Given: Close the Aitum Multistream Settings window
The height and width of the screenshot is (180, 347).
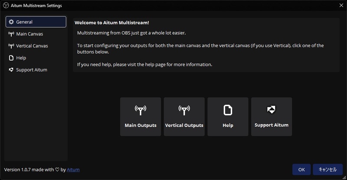Looking at the screenshot, I should [x=341, y=5].
